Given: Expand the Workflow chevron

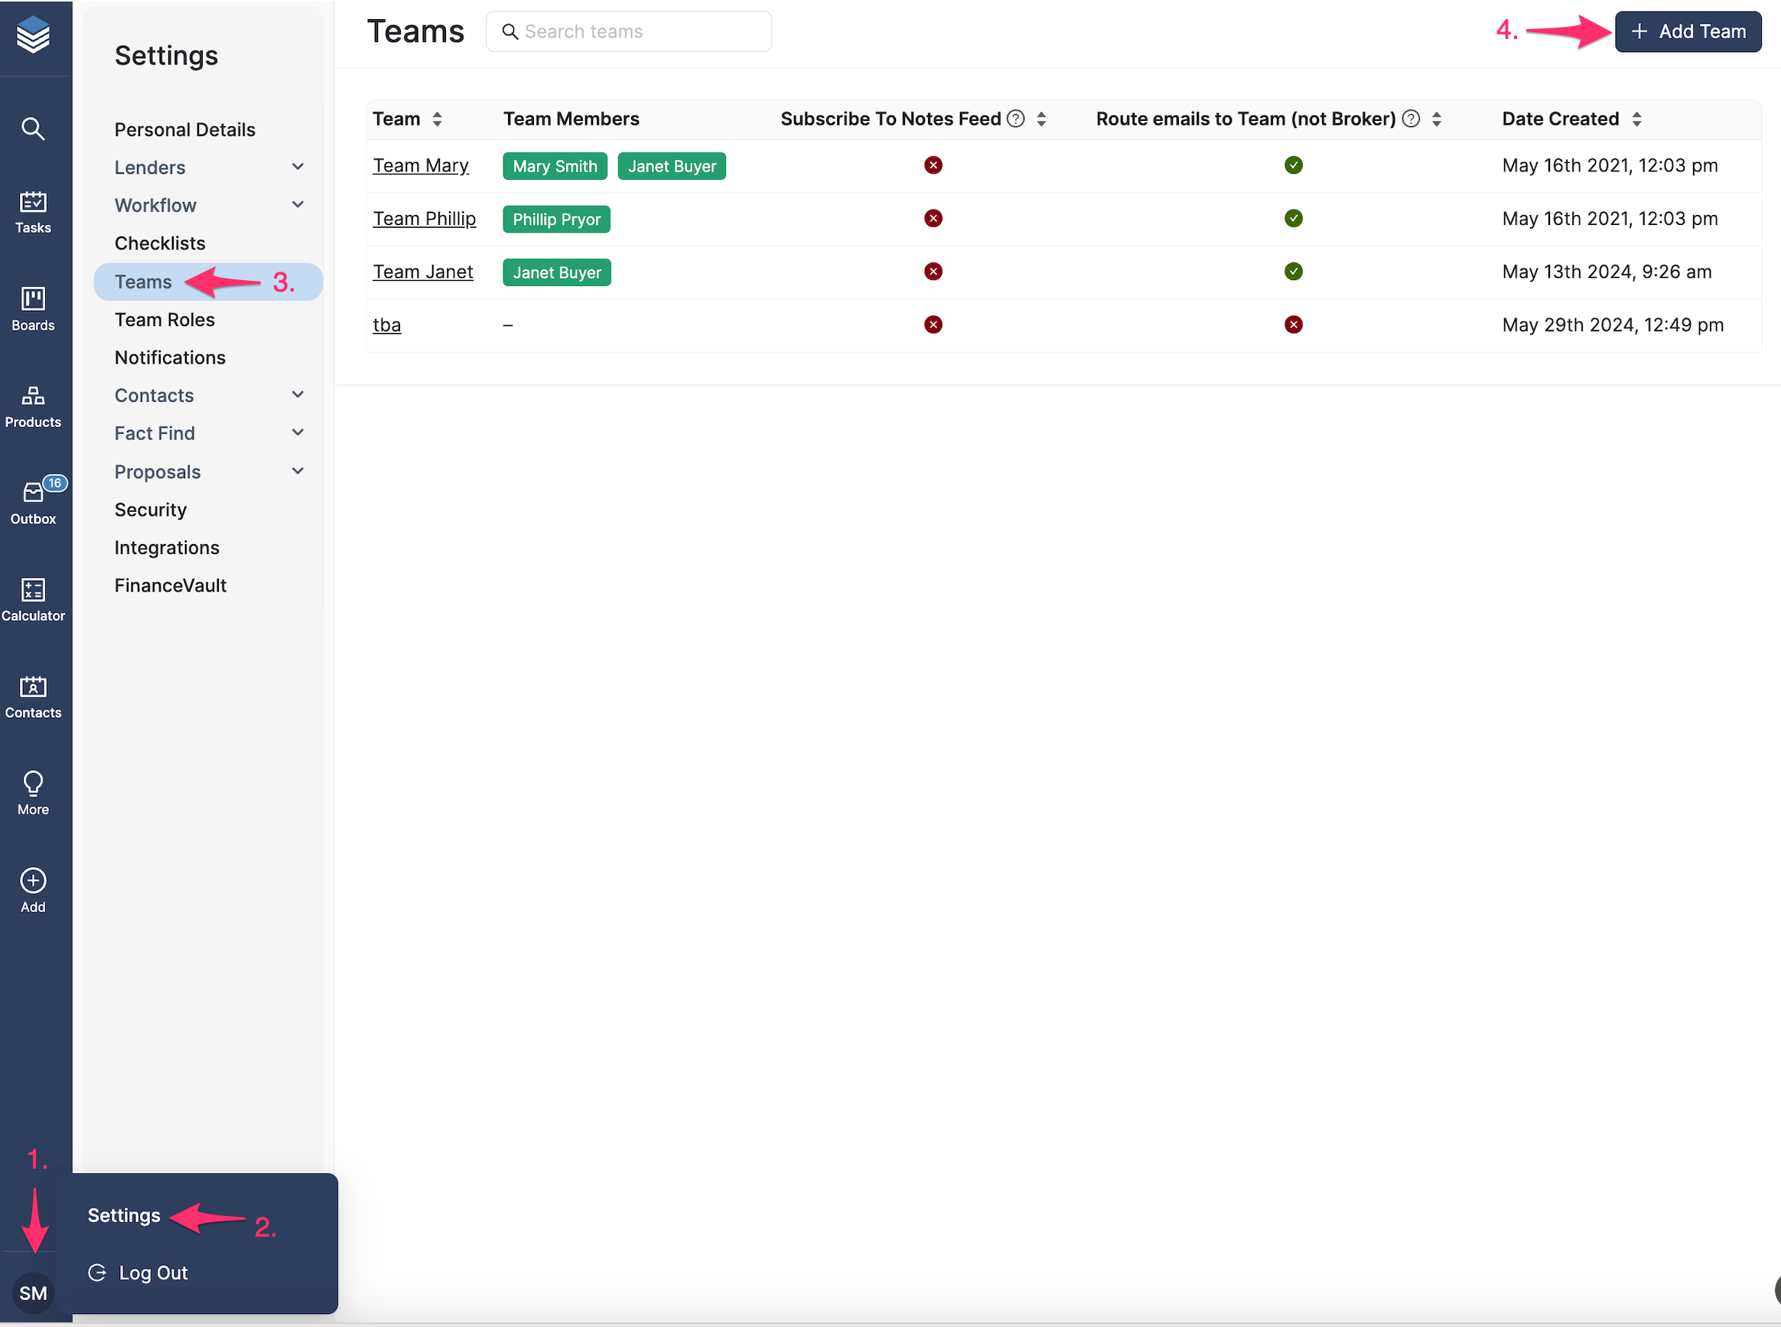Looking at the screenshot, I should point(298,205).
